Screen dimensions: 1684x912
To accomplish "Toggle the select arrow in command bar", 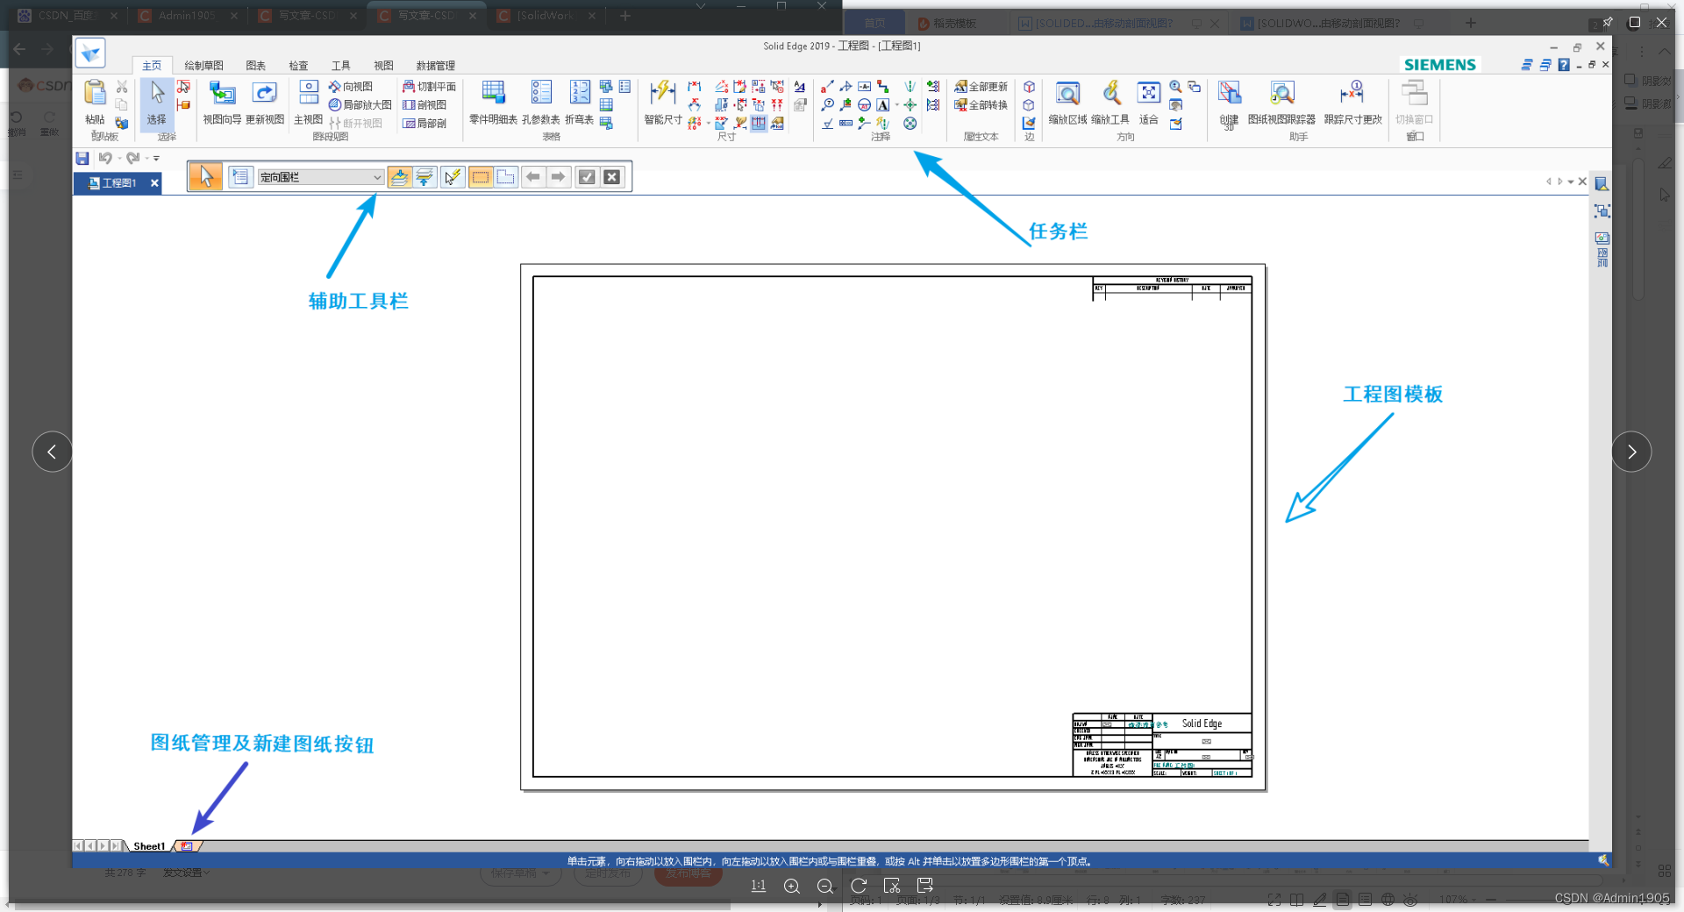I will coord(205,177).
